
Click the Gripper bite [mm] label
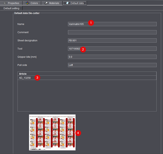click(27, 57)
